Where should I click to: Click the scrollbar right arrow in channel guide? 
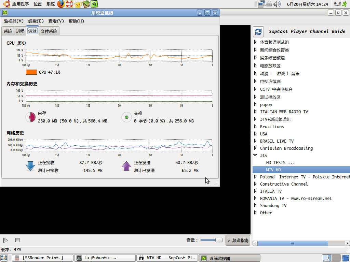(347, 243)
